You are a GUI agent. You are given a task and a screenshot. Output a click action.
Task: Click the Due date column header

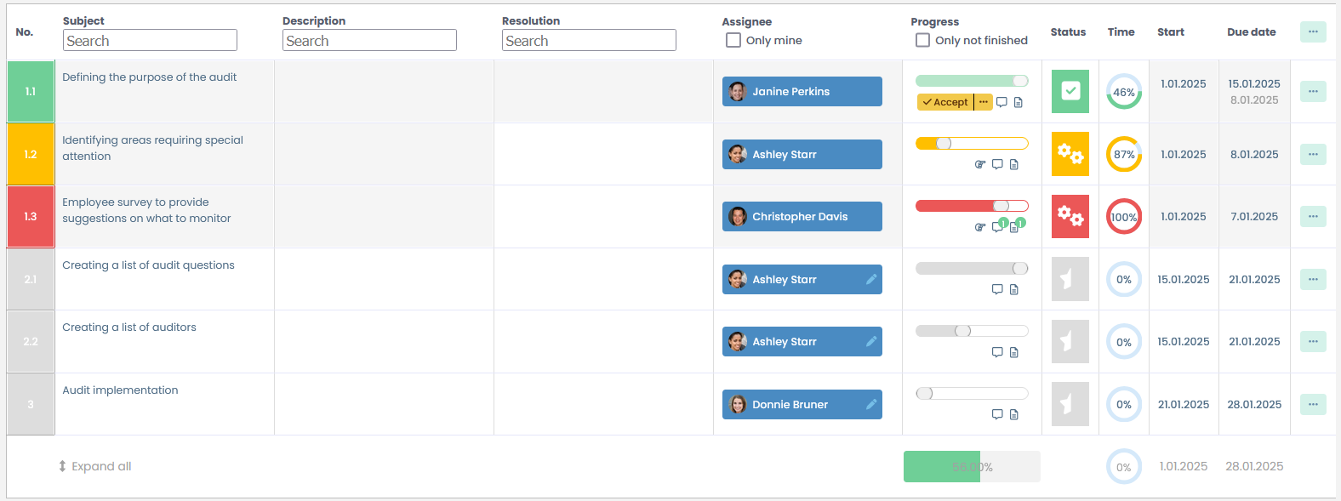point(1251,32)
